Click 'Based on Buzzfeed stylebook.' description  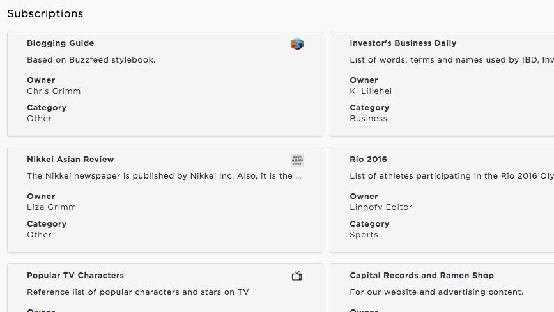click(91, 59)
